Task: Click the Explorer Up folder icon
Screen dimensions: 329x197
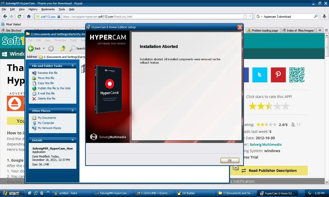Action: click(x=63, y=48)
